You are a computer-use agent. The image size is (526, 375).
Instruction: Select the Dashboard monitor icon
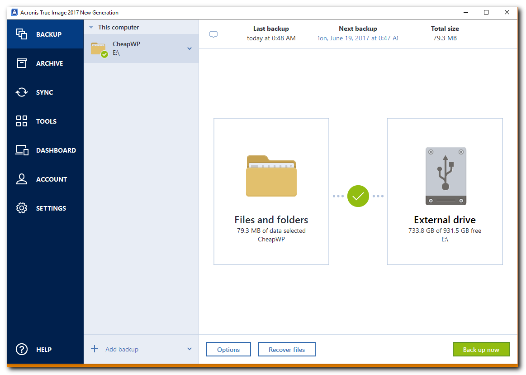tap(22, 150)
